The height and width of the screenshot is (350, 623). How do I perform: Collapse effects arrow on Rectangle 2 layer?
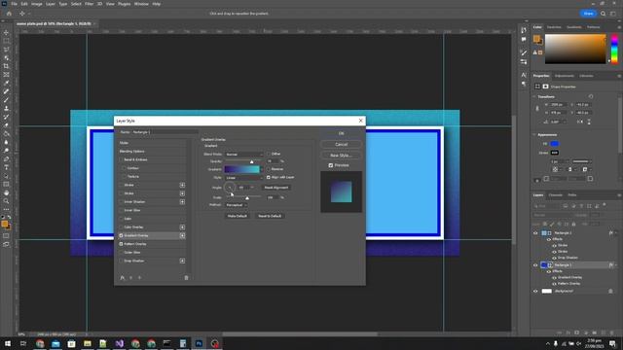click(616, 233)
